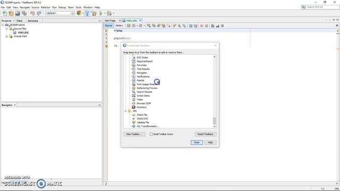This screenshot has height=191, width=340.
Task: Click the Source view button
Action: [x=108, y=25]
